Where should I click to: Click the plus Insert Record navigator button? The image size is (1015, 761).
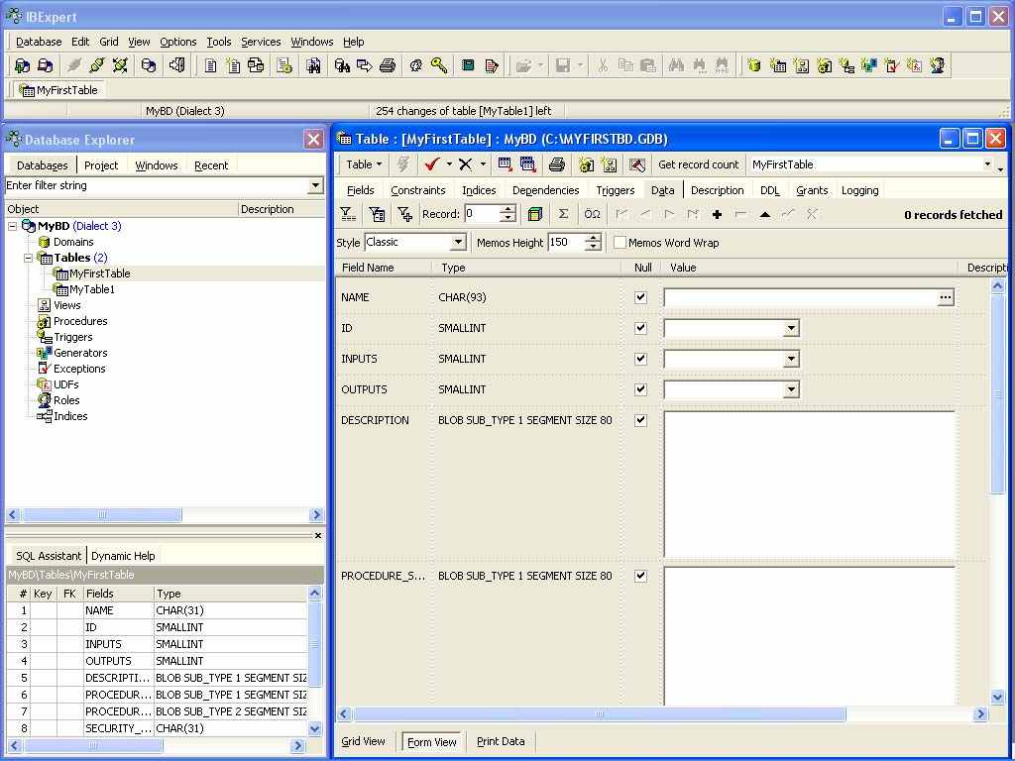click(x=717, y=214)
